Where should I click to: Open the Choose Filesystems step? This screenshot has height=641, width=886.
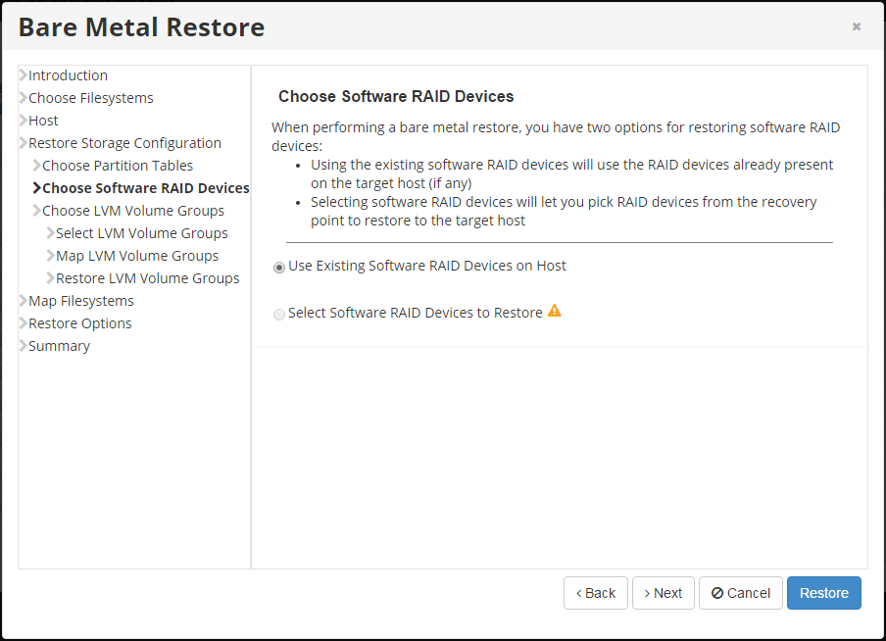coord(90,98)
